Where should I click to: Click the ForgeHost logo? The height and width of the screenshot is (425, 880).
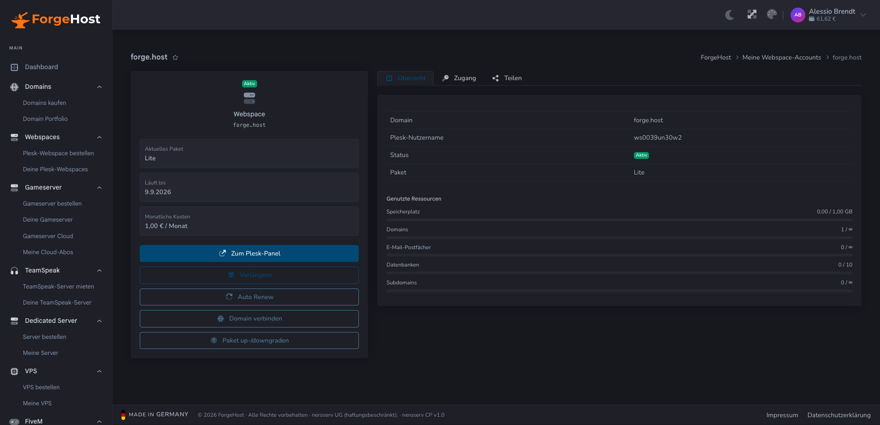point(55,19)
